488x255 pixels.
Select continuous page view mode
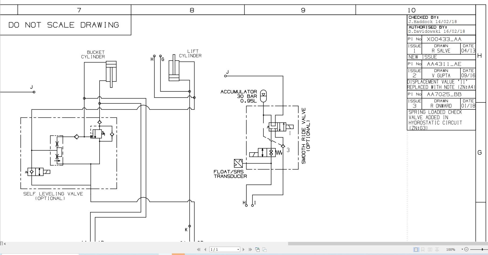click(x=423, y=249)
